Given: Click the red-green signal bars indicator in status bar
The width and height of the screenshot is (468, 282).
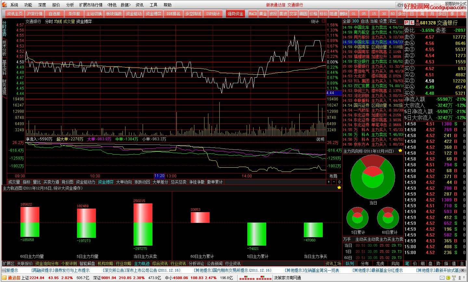Looking at the screenshot, I should coord(255,278).
